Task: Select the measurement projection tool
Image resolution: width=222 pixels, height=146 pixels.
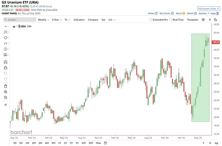Action: click(x=6, y=55)
